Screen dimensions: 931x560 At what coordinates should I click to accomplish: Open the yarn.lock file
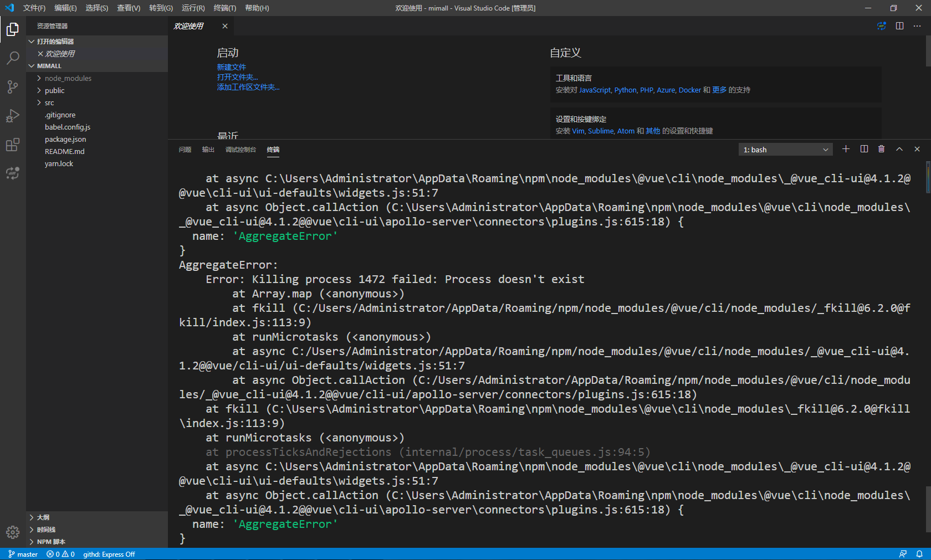[x=97, y=163]
